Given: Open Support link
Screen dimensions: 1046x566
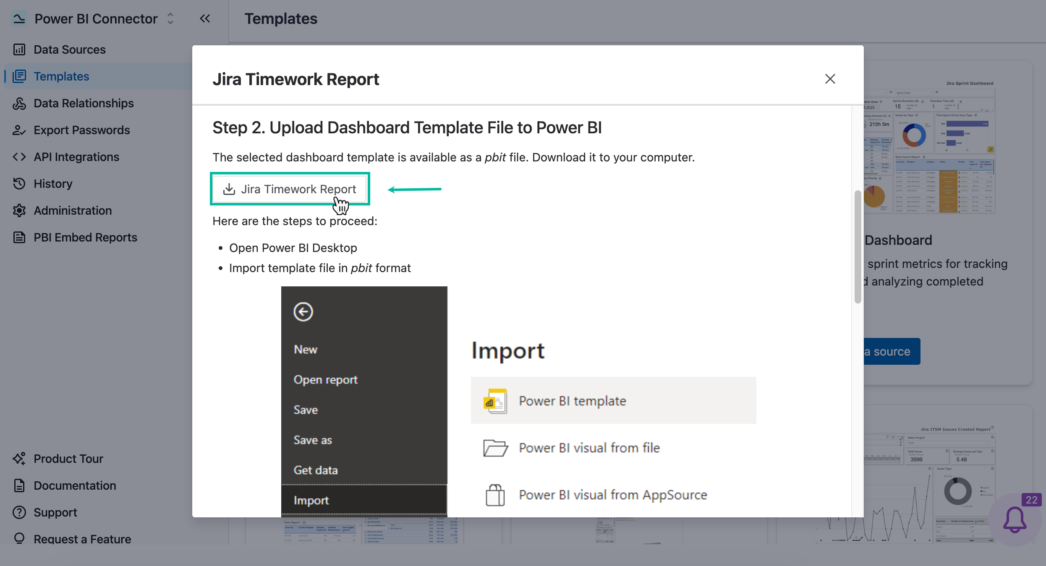Looking at the screenshot, I should click(55, 512).
